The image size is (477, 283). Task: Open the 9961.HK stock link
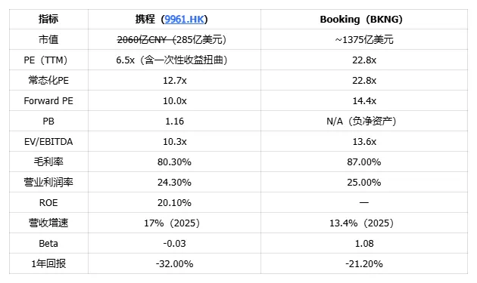pyautogui.click(x=184, y=20)
